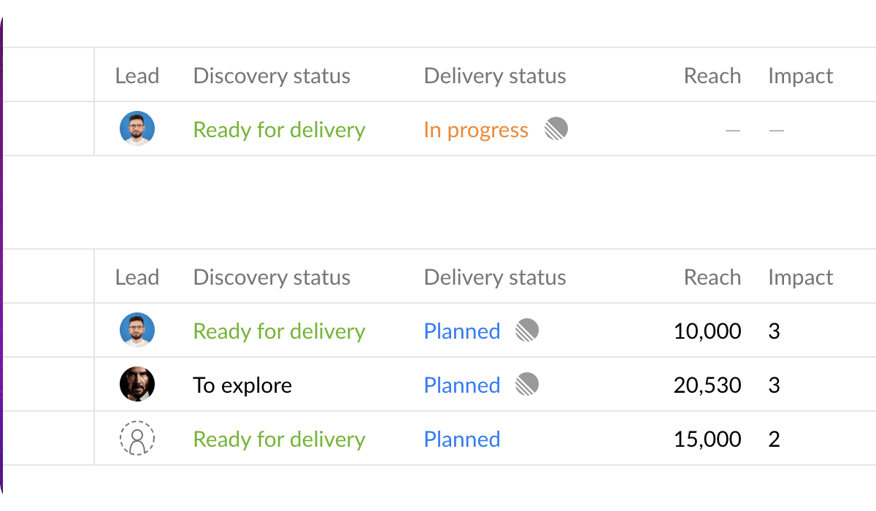
Task: Open the dark avatar in the To explore row
Action: tap(137, 384)
